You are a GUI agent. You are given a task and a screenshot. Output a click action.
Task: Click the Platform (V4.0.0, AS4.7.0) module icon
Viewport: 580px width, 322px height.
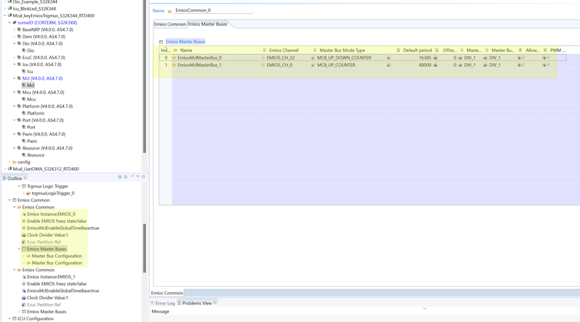pyautogui.click(x=19, y=106)
